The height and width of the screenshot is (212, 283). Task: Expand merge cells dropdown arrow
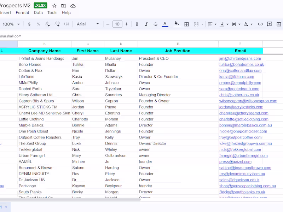click(202, 24)
